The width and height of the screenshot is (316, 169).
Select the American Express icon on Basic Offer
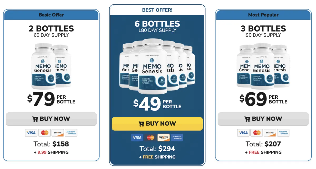pos(71,133)
